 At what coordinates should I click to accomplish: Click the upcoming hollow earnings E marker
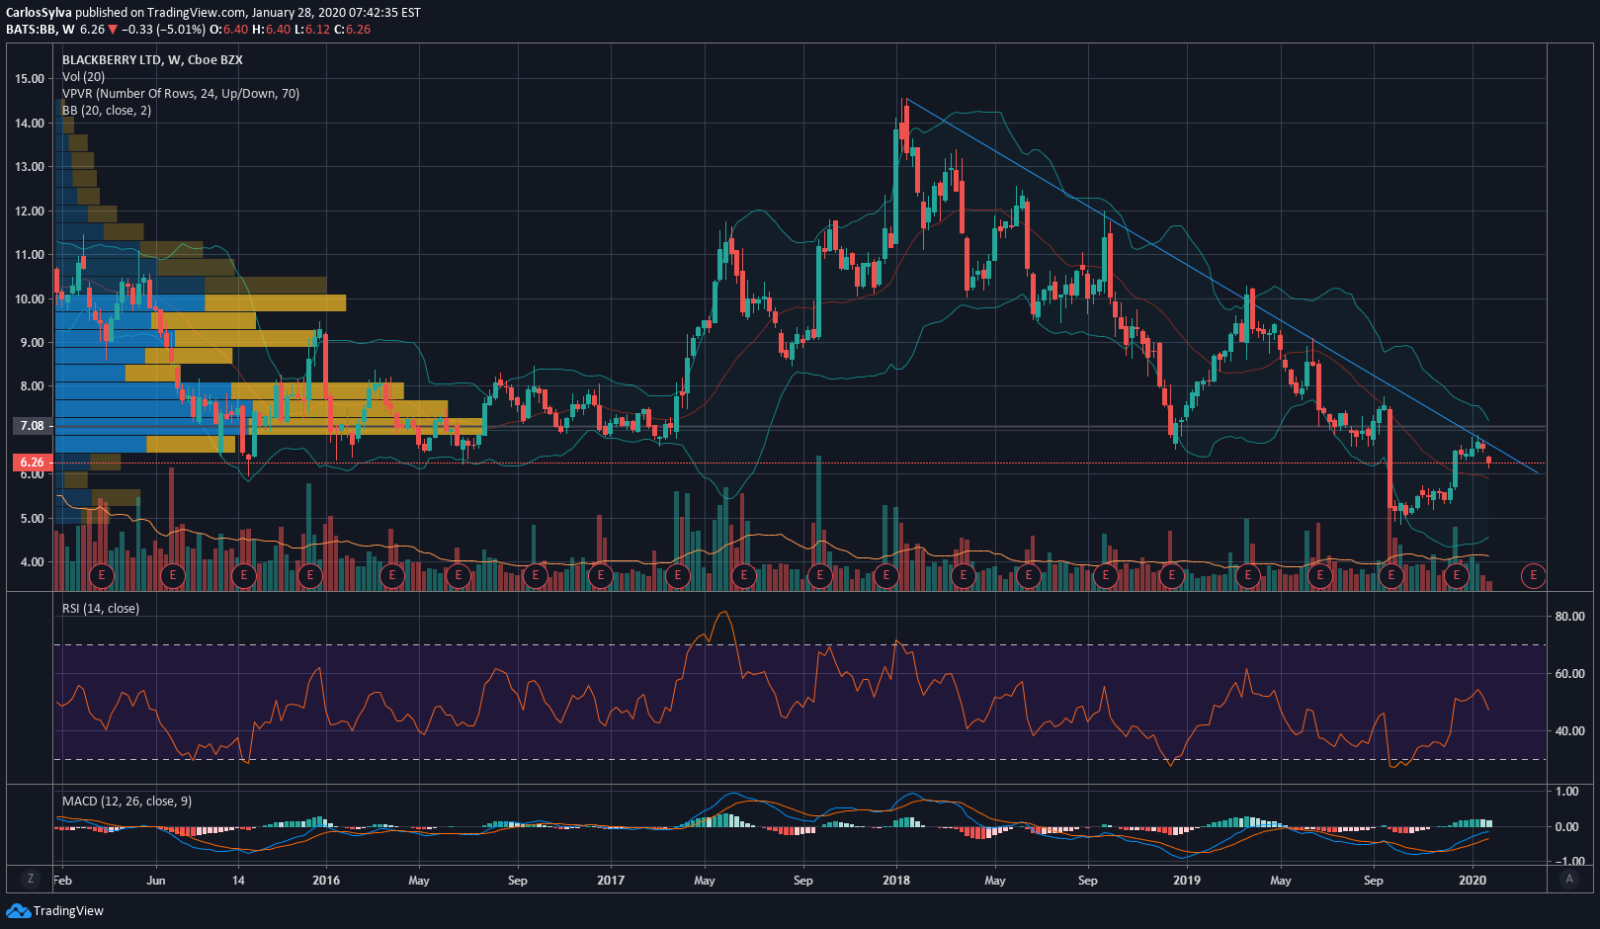coord(1533,574)
